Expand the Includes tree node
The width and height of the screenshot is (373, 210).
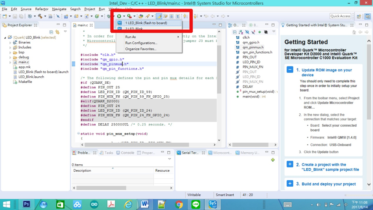click(10, 47)
